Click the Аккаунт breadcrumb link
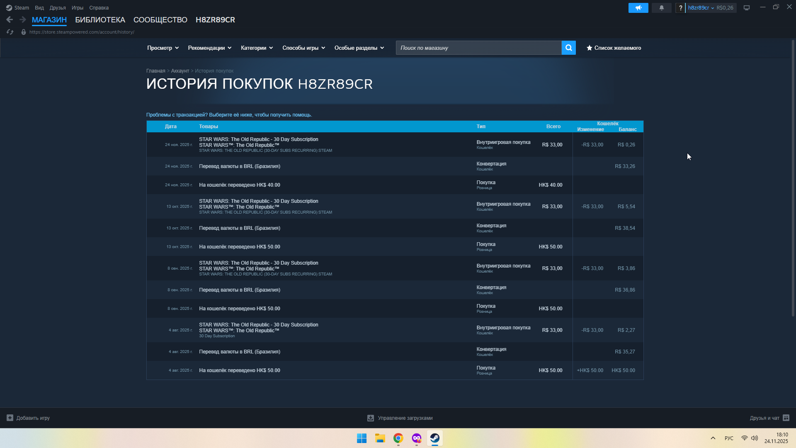 pos(180,71)
